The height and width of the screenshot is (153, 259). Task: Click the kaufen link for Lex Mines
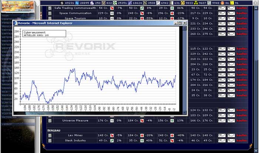click(x=242, y=135)
